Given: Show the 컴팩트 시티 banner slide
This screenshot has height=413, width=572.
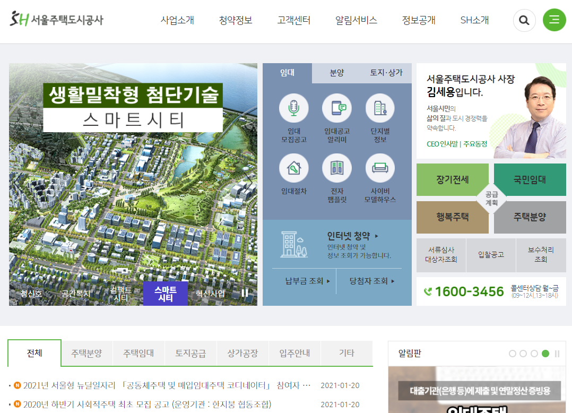Looking at the screenshot, I should coord(121,294).
